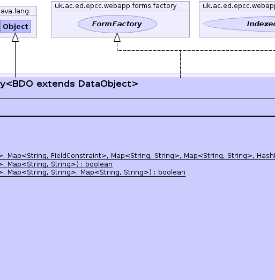Viewport: 275px width, 280px height.
Task: Click the Indexed interface ellipse
Action: [240, 24]
